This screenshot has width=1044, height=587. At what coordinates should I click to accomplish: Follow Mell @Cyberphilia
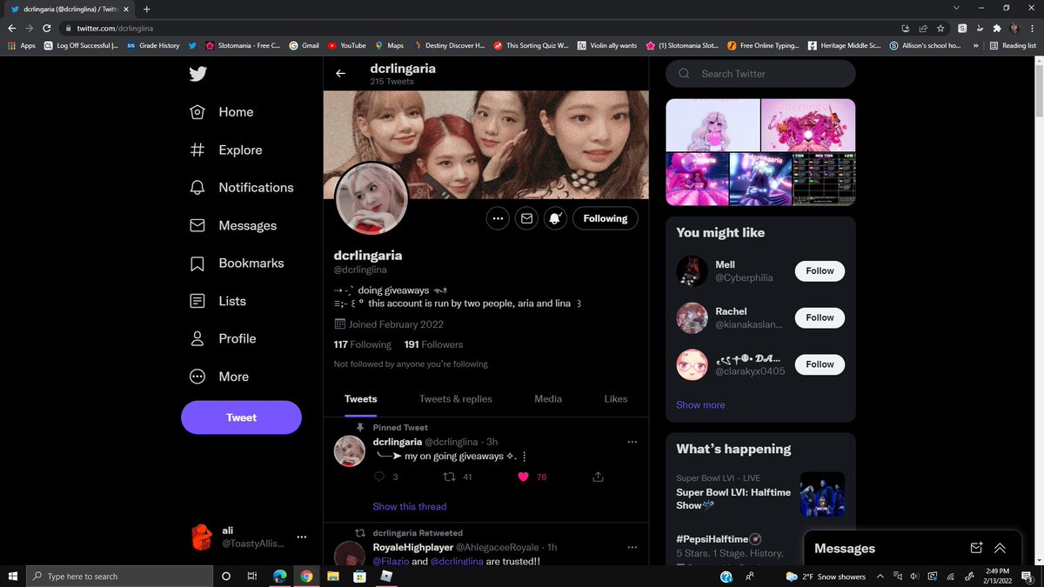pos(820,271)
